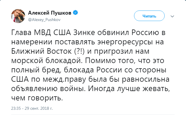Open the tweet timestamp 23:35 link
The width and height of the screenshot is (186, 115).
[x=16, y=108]
